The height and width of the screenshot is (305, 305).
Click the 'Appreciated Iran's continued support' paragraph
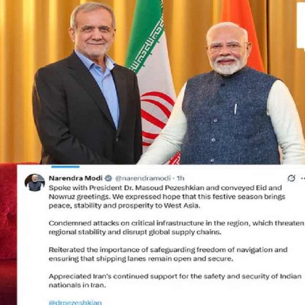(x=175, y=281)
